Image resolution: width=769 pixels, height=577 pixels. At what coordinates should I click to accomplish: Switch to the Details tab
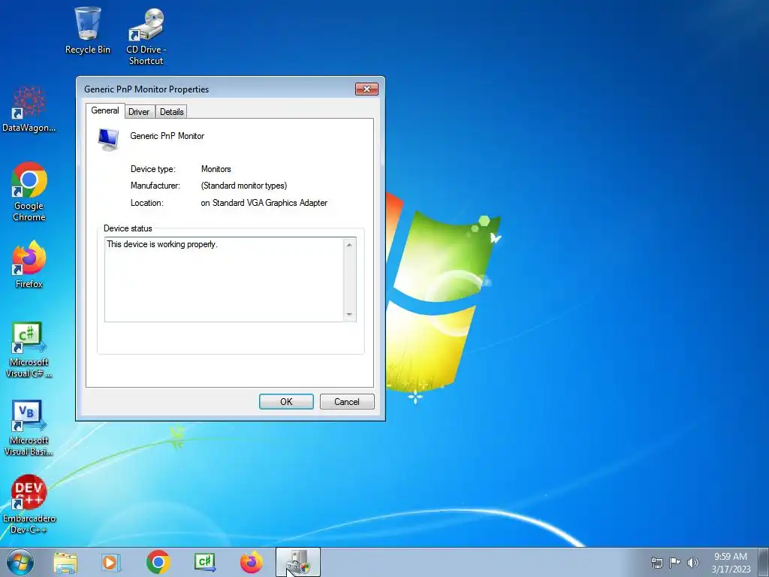pyautogui.click(x=172, y=112)
